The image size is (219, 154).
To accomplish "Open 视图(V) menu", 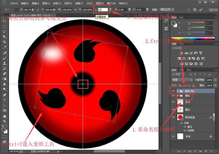I will (x=100, y=3).
